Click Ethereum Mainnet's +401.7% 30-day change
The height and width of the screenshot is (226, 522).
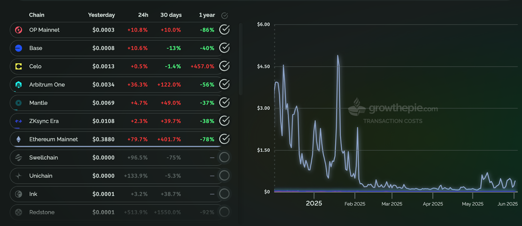(x=169, y=139)
